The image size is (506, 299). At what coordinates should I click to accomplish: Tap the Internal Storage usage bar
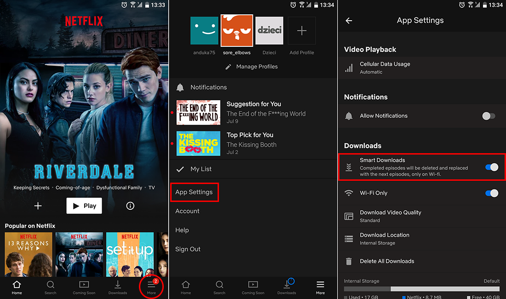(422, 289)
